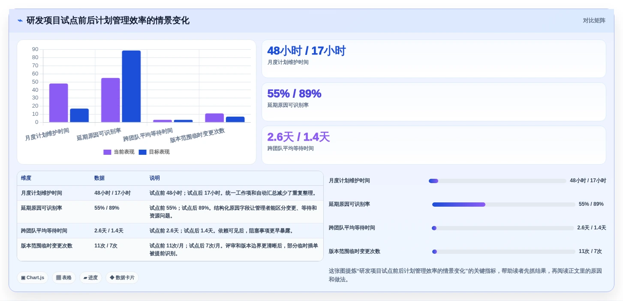Image resolution: width=623 pixels, height=301 pixels.
Task: Click table cell 2.6天 / 1.4天
Action: pos(118,231)
